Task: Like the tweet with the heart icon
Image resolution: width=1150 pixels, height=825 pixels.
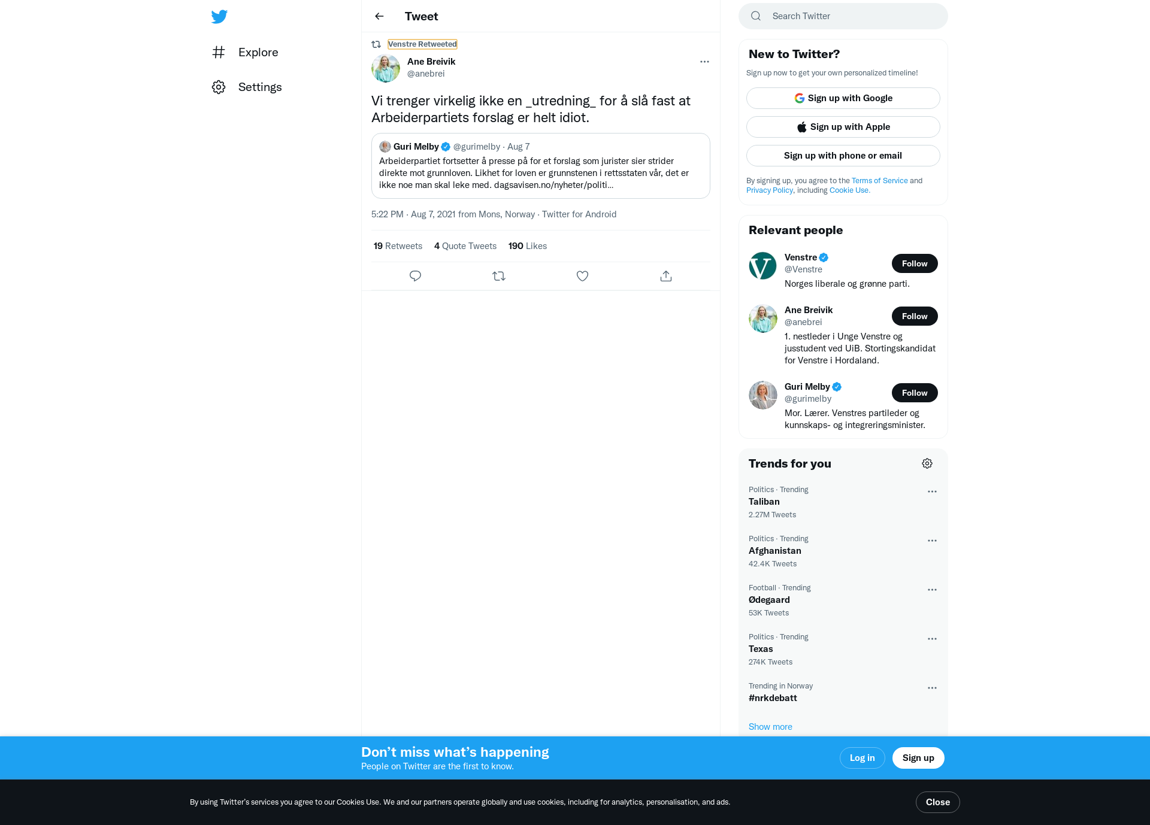Action: click(x=582, y=276)
